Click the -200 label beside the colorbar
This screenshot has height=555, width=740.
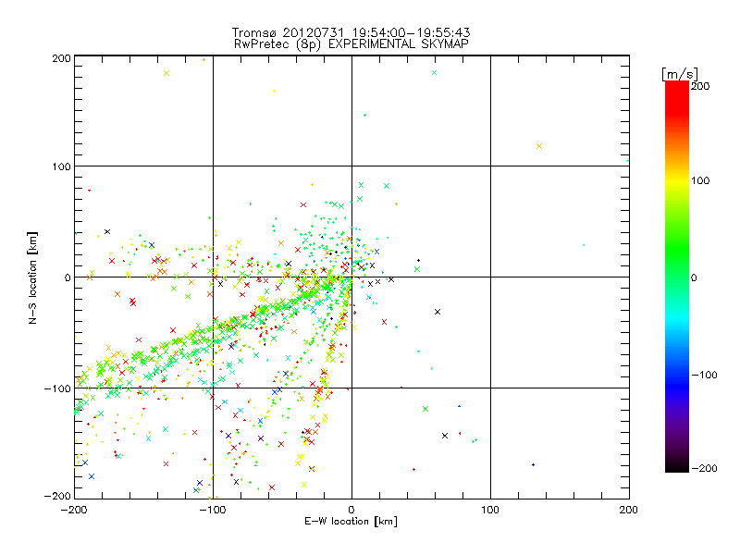coord(704,469)
